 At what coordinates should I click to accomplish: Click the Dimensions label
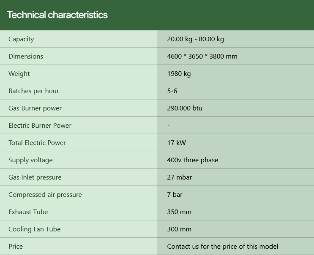pyautogui.click(x=26, y=56)
